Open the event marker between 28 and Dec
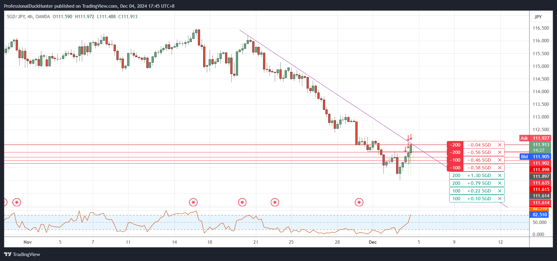 [359, 202]
